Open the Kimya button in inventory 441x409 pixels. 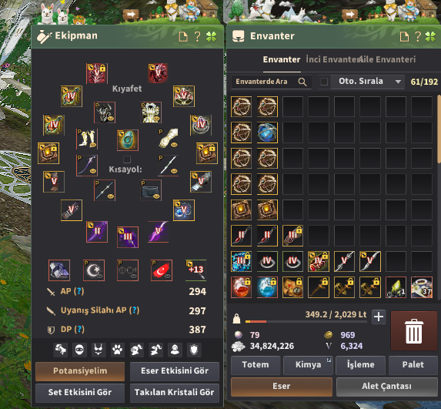click(308, 364)
